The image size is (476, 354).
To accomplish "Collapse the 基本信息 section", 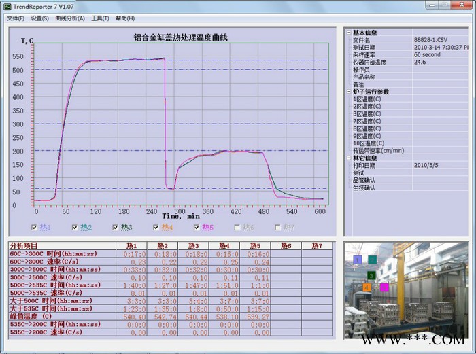I will [x=349, y=32].
